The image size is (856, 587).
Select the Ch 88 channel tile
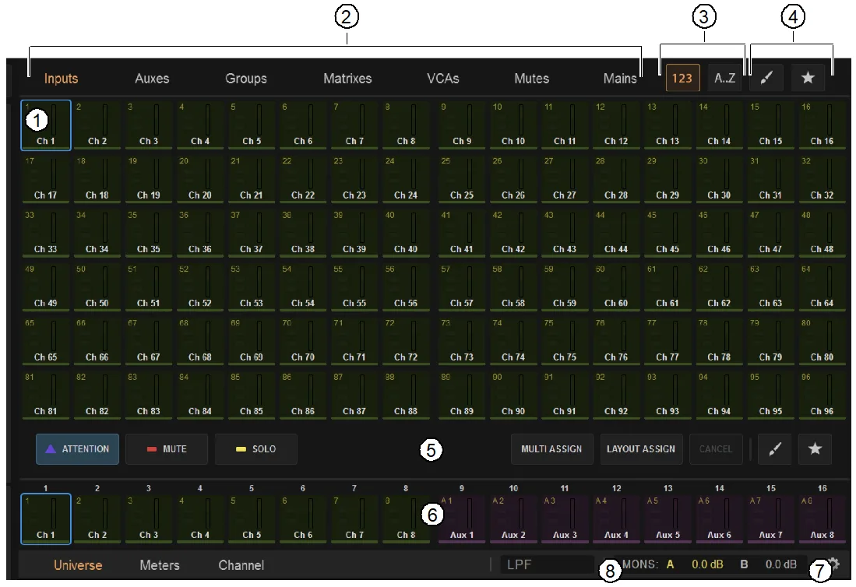point(406,395)
